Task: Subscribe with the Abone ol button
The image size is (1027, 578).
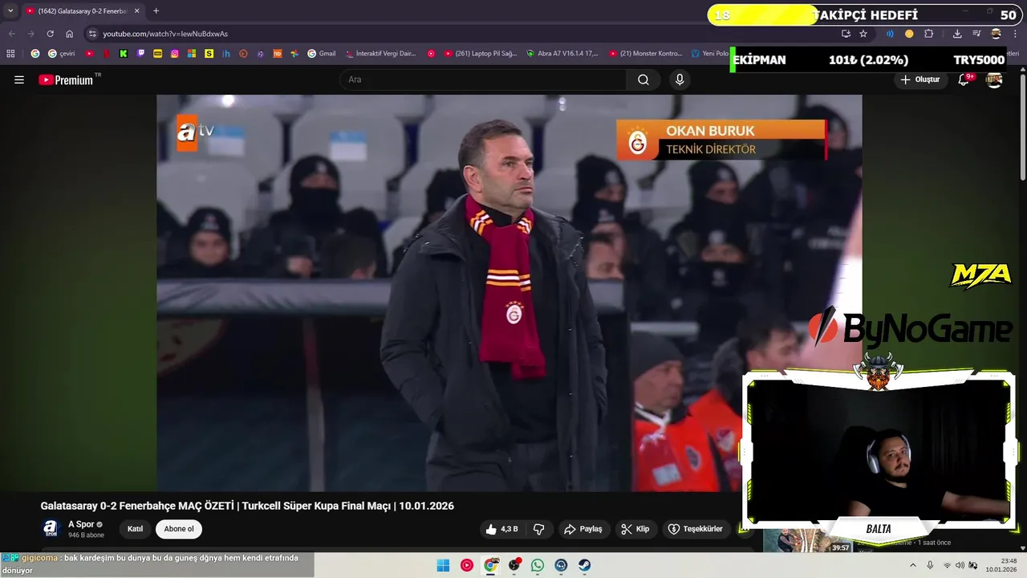Action: coord(179,529)
